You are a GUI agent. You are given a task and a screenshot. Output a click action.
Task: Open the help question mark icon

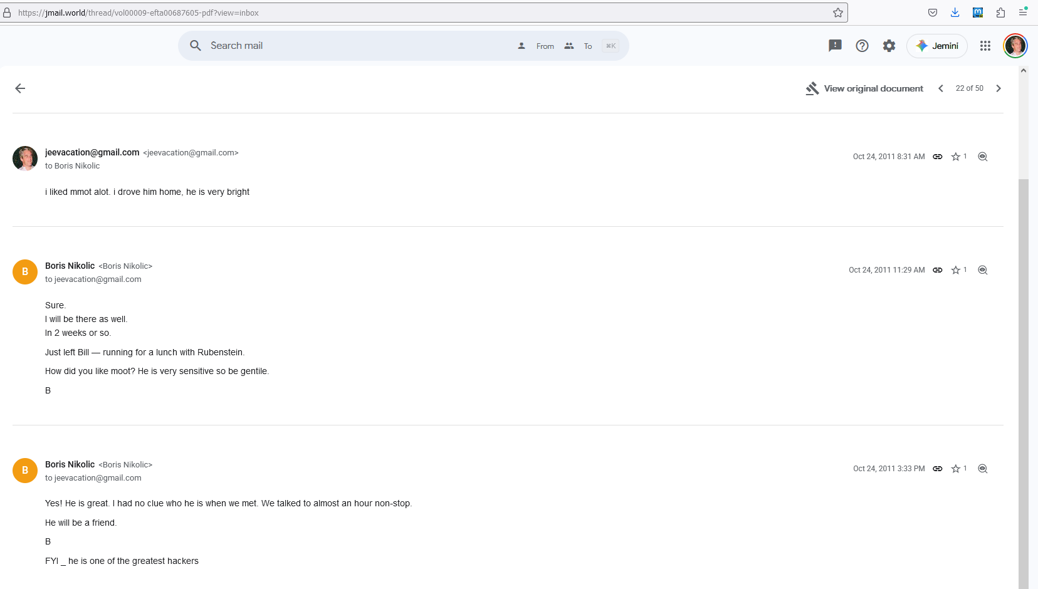click(862, 46)
